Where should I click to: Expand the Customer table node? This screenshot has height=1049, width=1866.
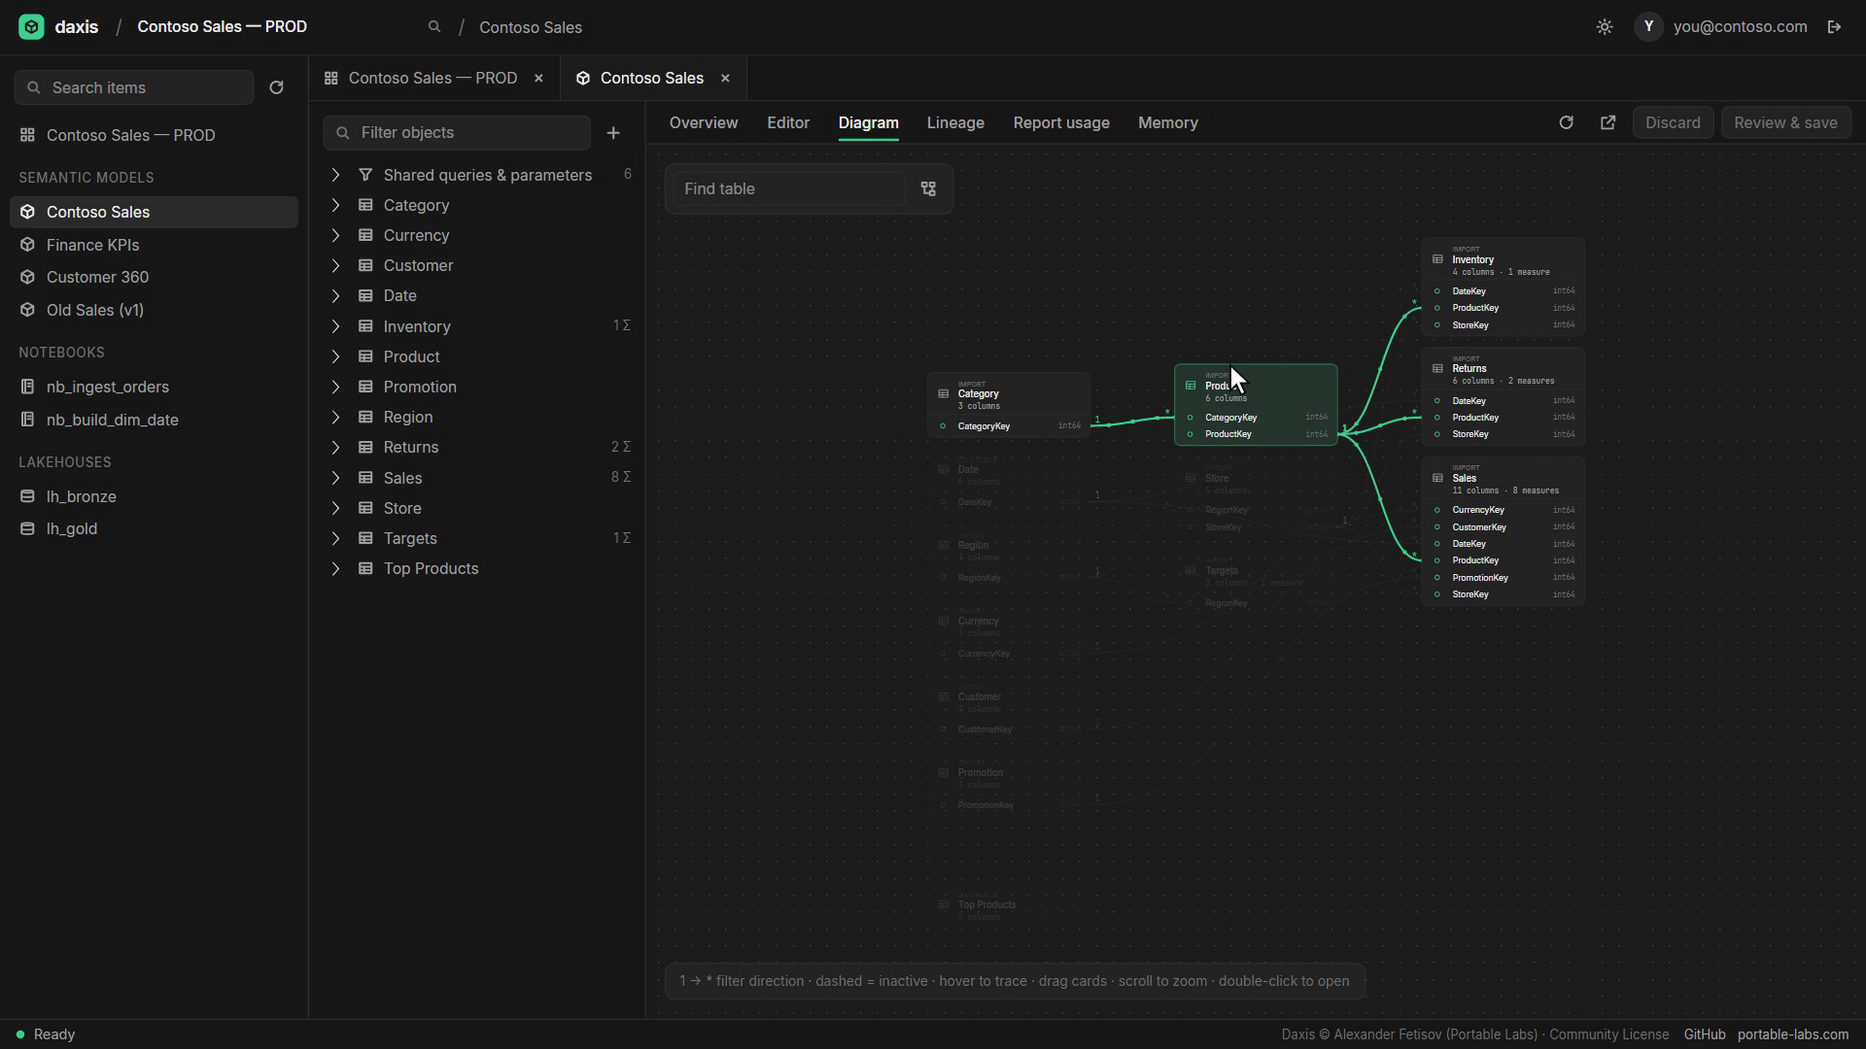tap(335, 265)
